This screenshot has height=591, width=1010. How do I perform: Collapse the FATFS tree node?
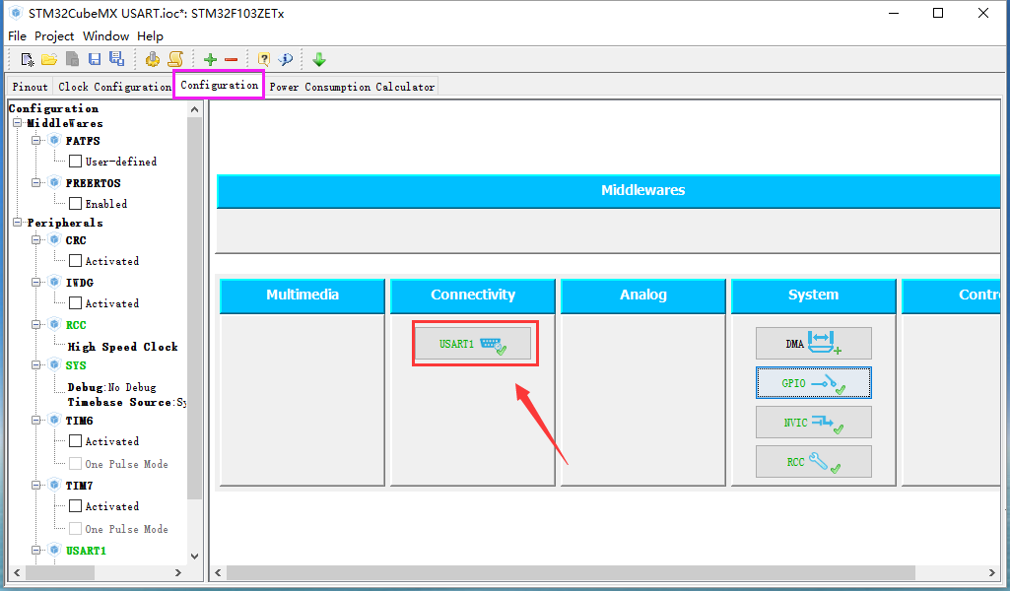(36, 140)
